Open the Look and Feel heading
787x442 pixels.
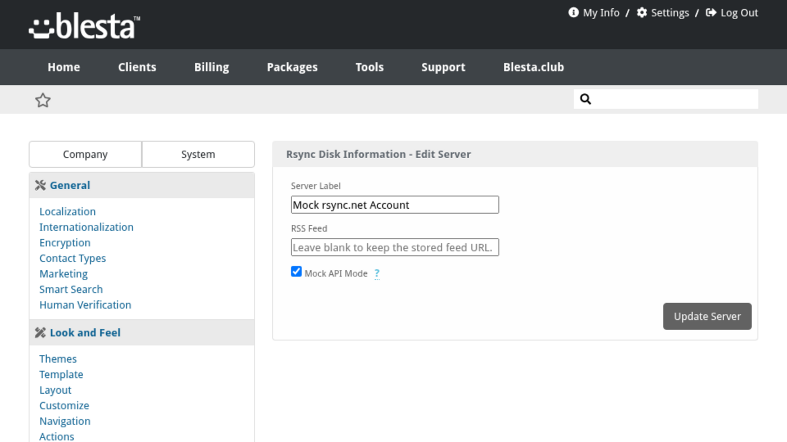(x=85, y=333)
